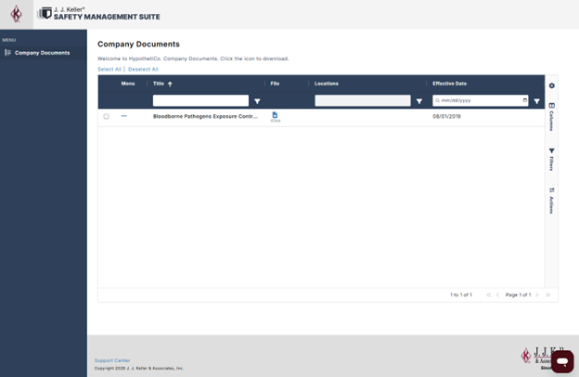
Task: Open the Locations column filter funnel
Action: pos(419,101)
